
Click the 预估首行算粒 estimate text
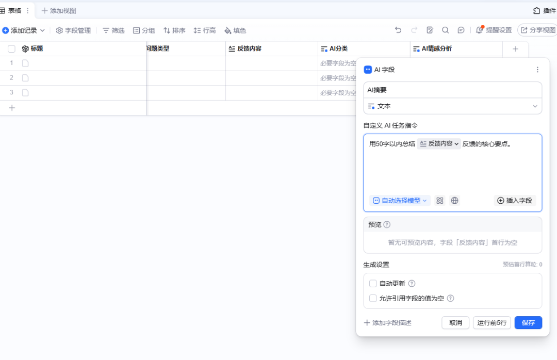tap(522, 265)
